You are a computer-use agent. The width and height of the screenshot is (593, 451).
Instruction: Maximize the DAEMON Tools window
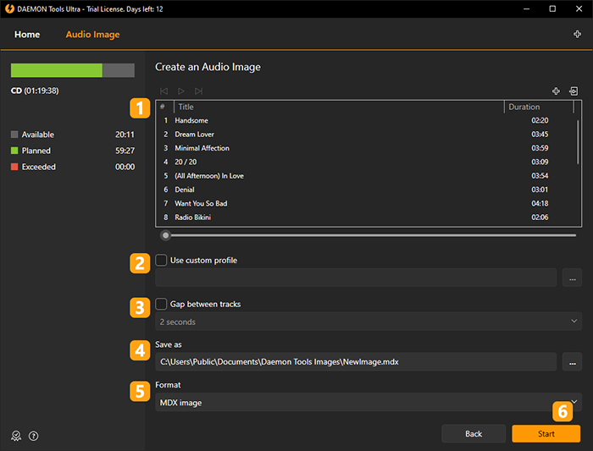click(552, 8)
